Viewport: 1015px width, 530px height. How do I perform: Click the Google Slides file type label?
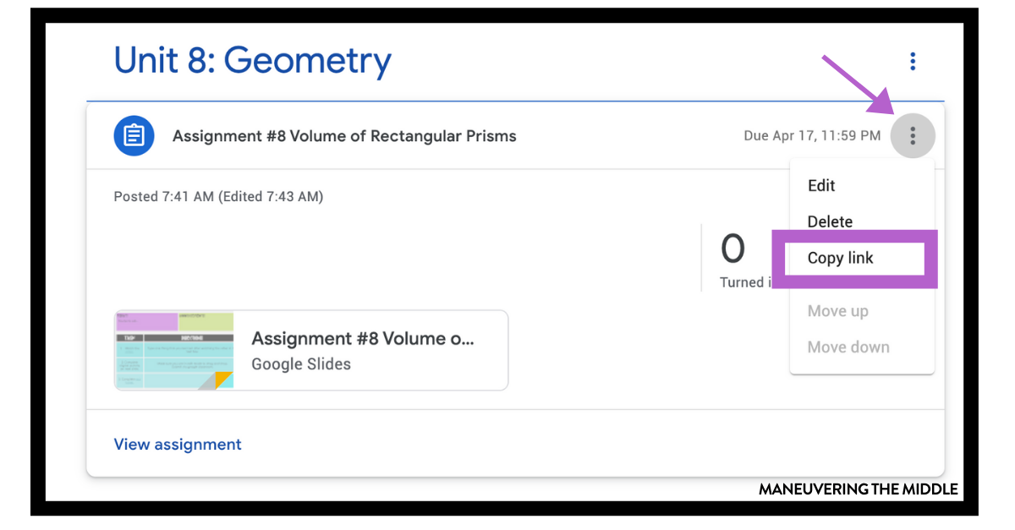301,364
